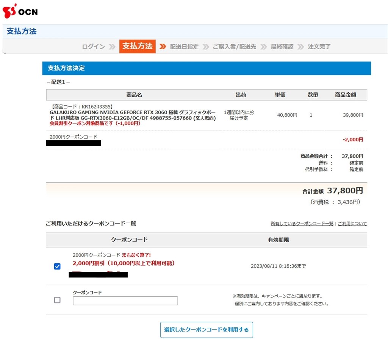Select the 配送日指定 step
This screenshot has width=388, height=344.
coord(185,47)
